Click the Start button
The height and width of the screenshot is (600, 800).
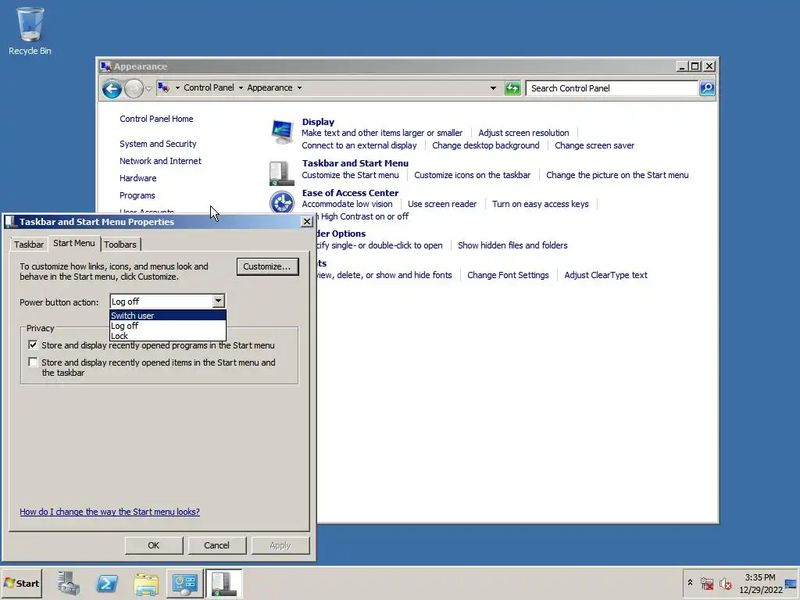point(22,583)
